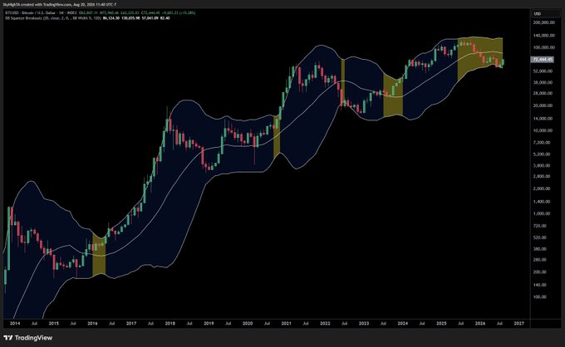Screen dimensions: 565x347
Task: Click the 10,000.00 price scale label
Action: coord(543,130)
